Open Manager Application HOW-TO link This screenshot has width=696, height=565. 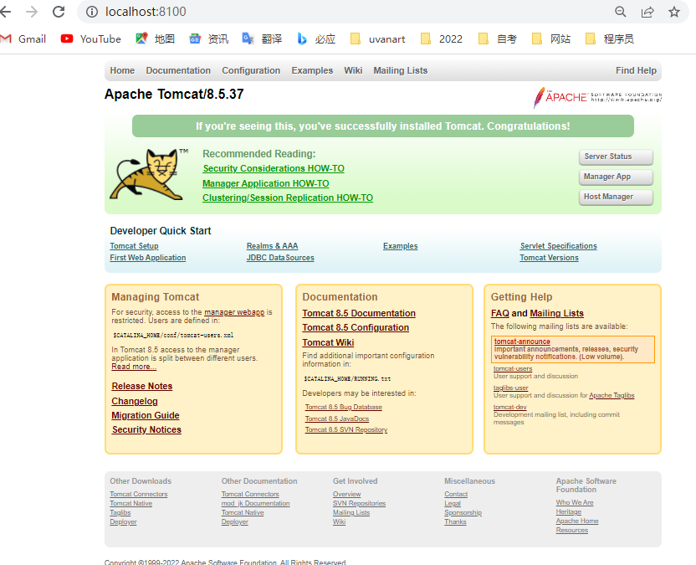tap(266, 183)
